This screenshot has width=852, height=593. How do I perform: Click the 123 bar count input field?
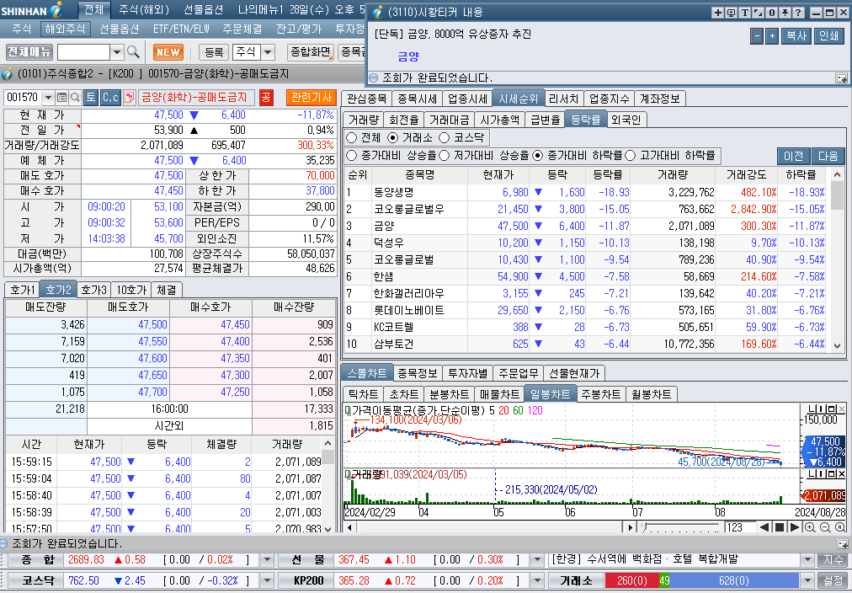tap(739, 527)
